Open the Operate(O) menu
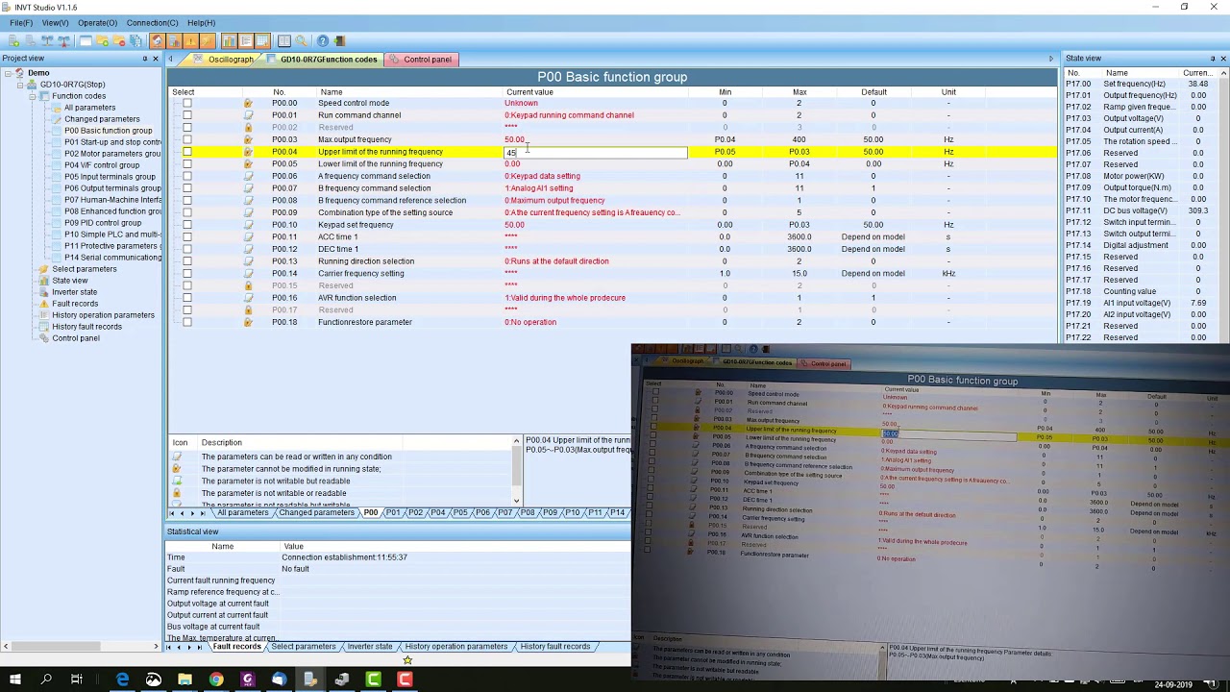This screenshot has width=1230, height=692. [97, 22]
